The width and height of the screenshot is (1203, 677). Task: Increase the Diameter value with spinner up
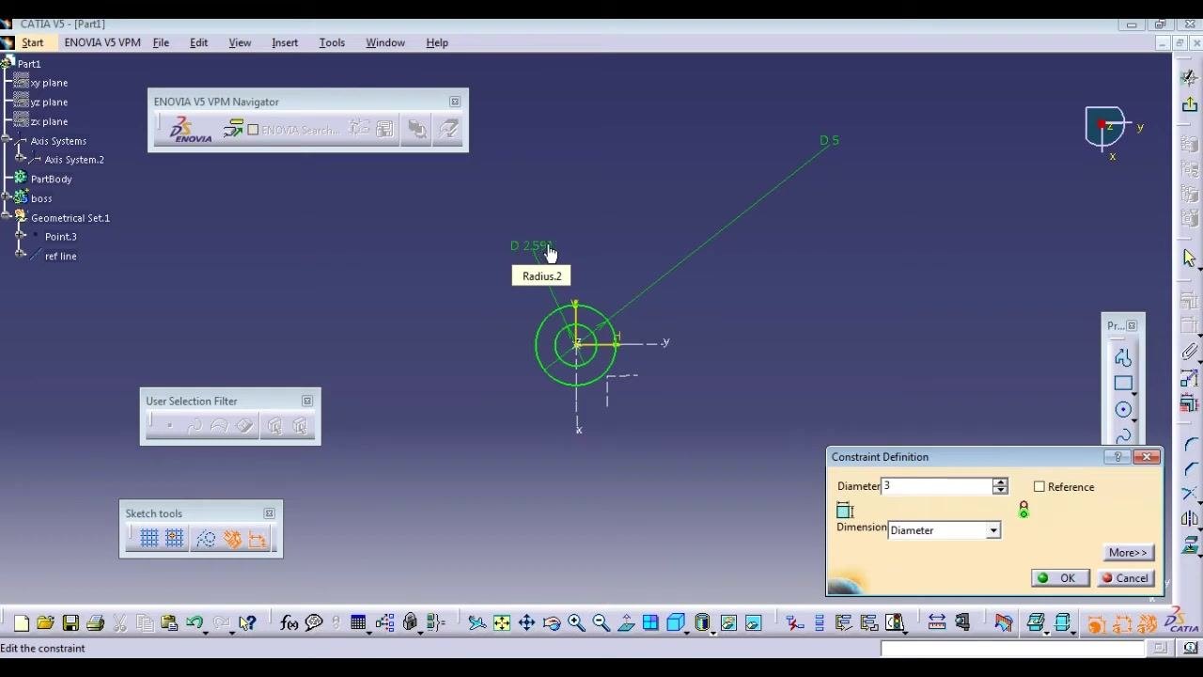point(1001,481)
